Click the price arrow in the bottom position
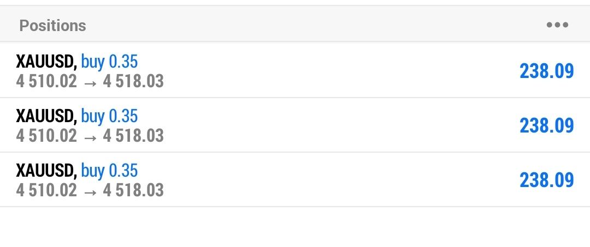590x247 pixels. click(x=90, y=190)
